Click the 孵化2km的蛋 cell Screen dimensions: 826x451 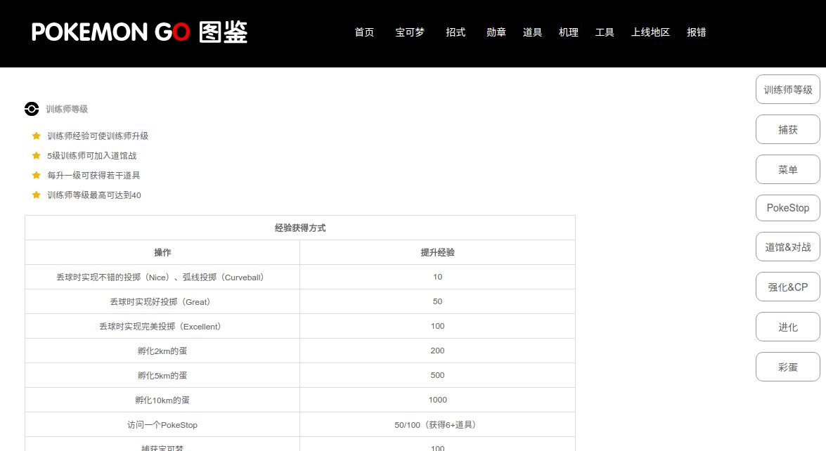pyautogui.click(x=162, y=351)
